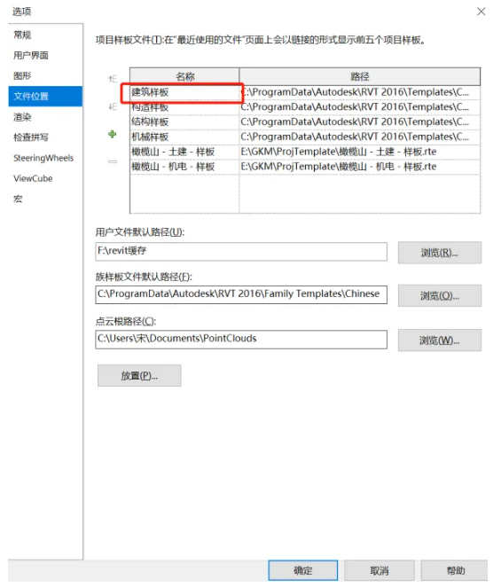Close the 选项 dialog window
This screenshot has height=587, width=501.
[x=481, y=12]
